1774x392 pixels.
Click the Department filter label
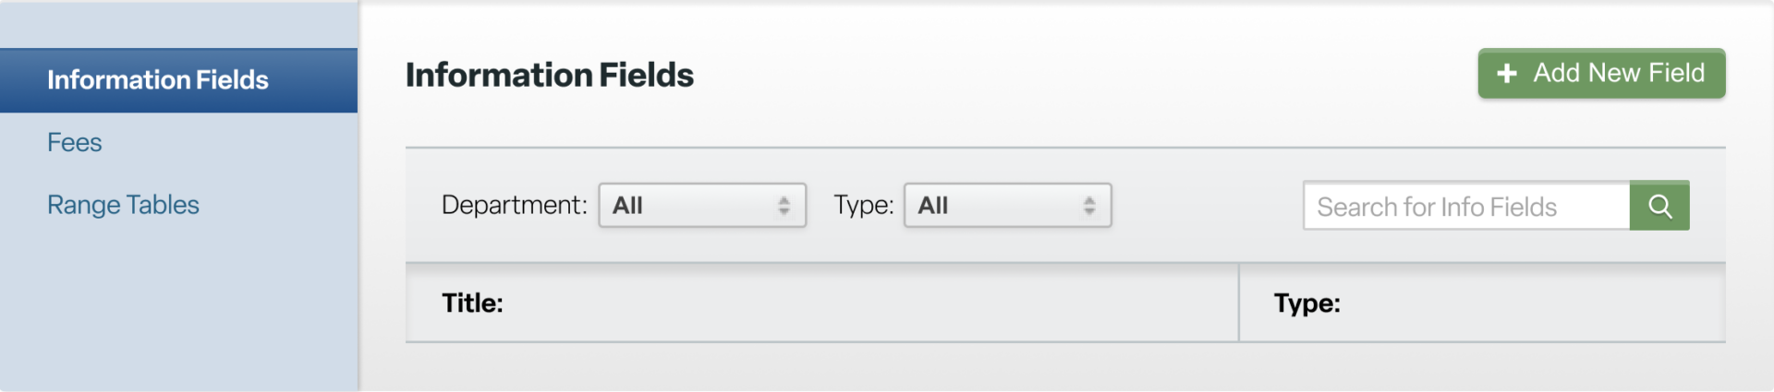click(x=514, y=205)
